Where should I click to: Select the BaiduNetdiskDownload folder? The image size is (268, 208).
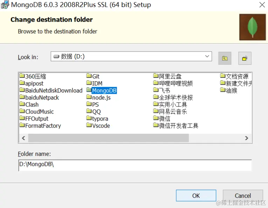point(51,90)
